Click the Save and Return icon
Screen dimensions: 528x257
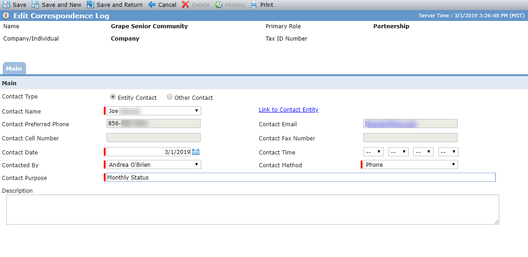pyautogui.click(x=90, y=5)
